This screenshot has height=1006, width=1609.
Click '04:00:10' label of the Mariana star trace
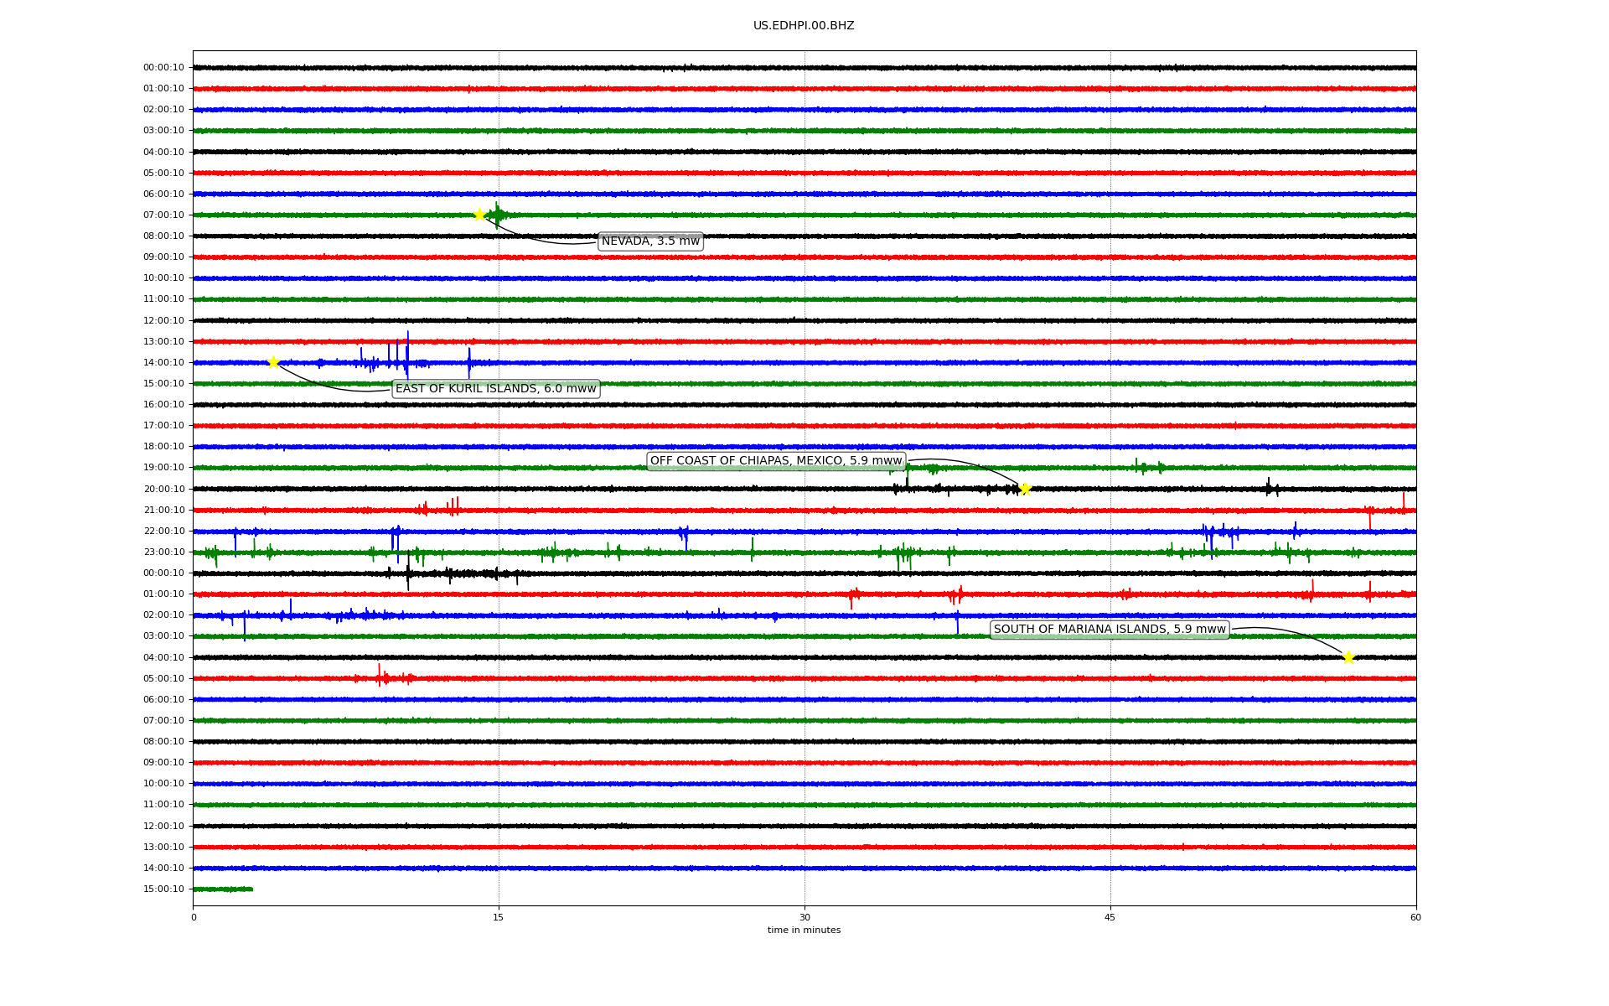coord(163,658)
